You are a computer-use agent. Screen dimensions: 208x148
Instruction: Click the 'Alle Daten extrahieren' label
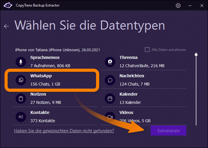click(x=169, y=50)
